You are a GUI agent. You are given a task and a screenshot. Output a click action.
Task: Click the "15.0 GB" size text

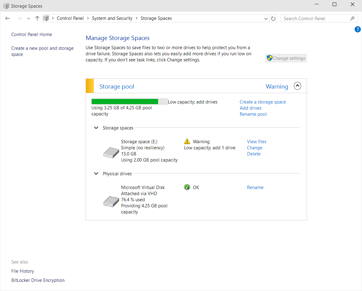click(129, 154)
